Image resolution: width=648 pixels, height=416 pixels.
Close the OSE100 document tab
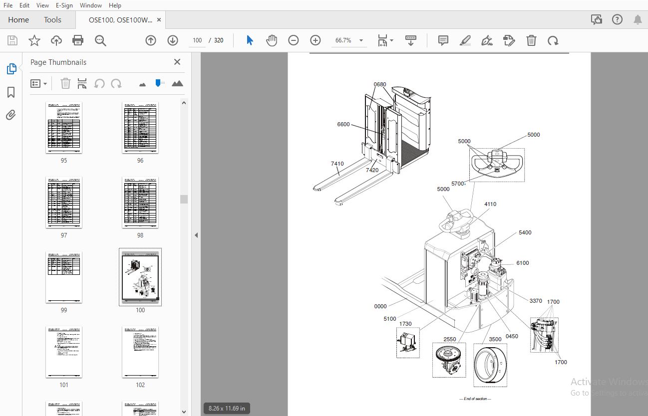(159, 20)
